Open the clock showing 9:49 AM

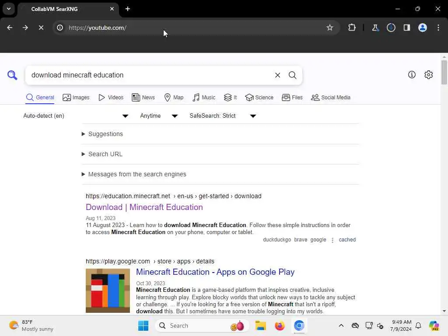(x=401, y=325)
